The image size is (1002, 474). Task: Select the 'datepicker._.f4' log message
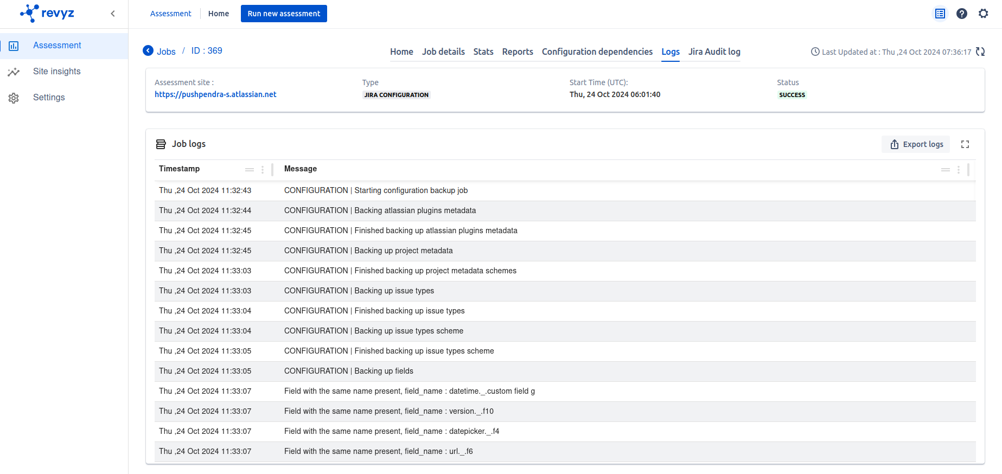coord(392,431)
